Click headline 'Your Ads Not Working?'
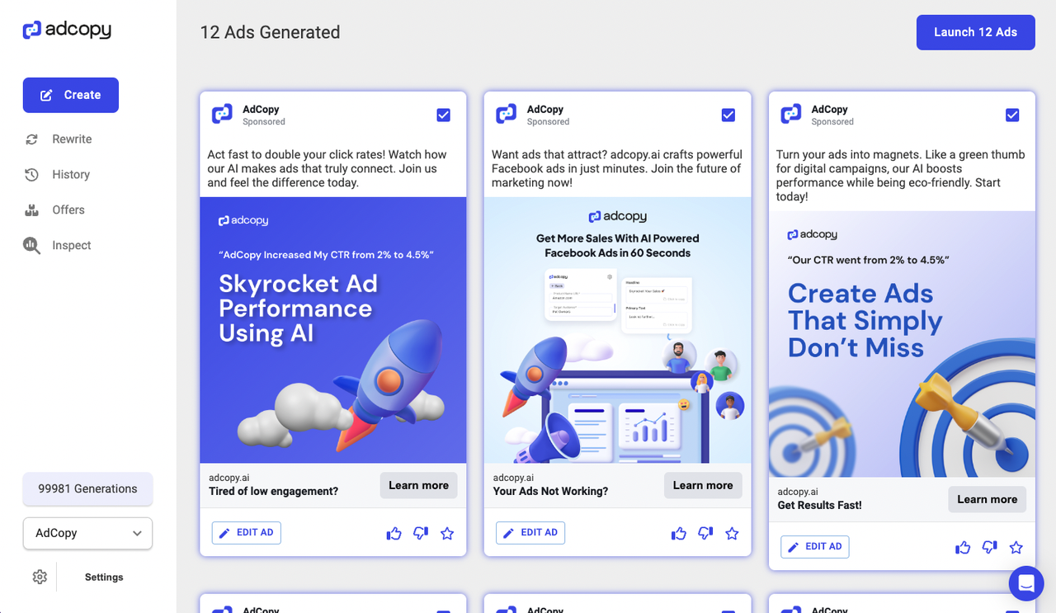 pyautogui.click(x=550, y=492)
